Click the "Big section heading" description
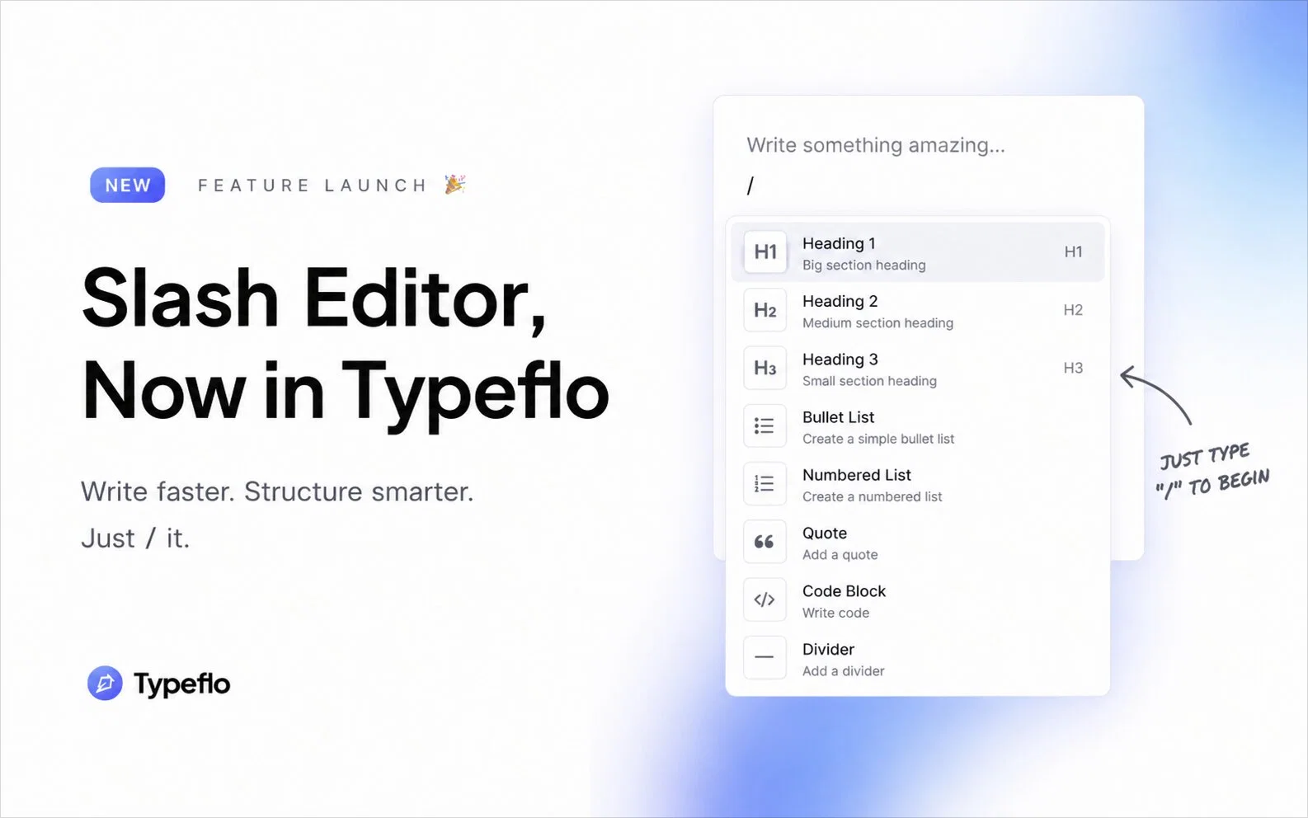 pyautogui.click(x=863, y=265)
